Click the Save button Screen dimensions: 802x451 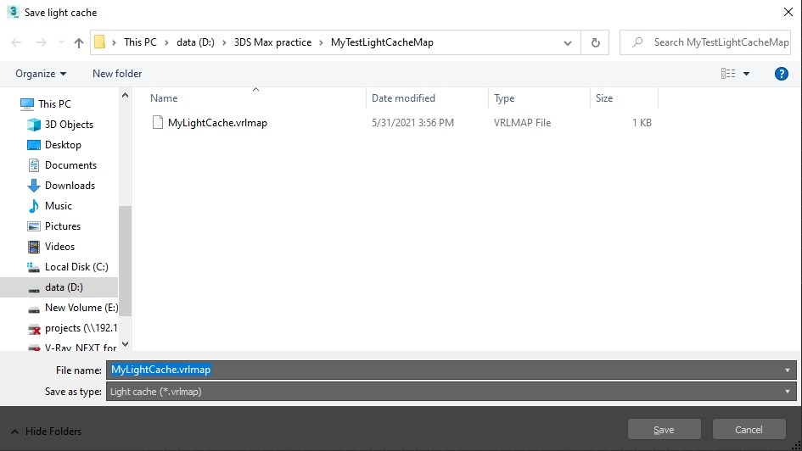tap(664, 430)
